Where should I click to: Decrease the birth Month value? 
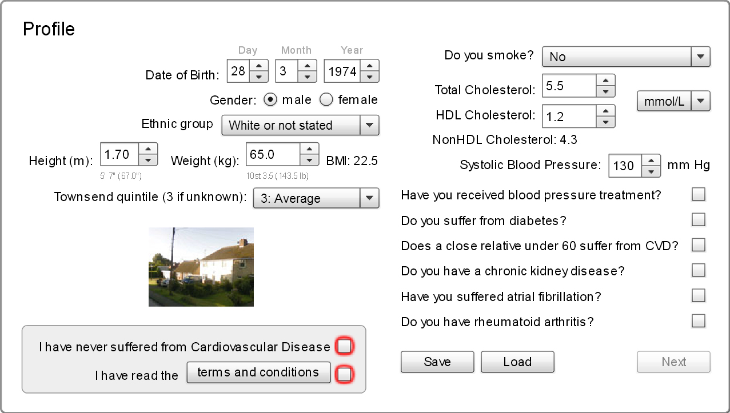tap(308, 77)
